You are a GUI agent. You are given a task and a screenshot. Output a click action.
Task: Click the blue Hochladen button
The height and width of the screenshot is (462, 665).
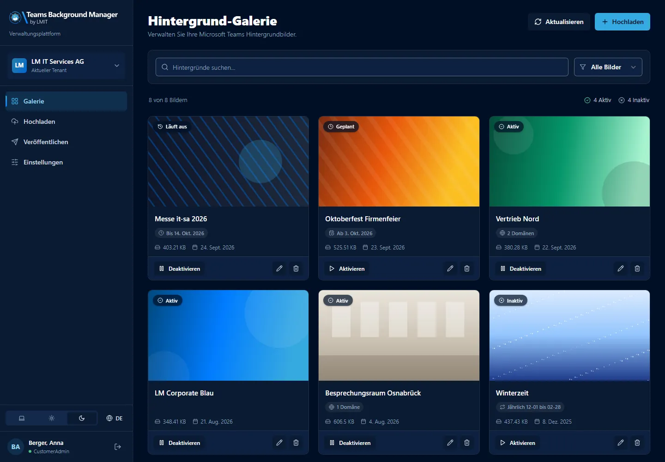coord(622,22)
